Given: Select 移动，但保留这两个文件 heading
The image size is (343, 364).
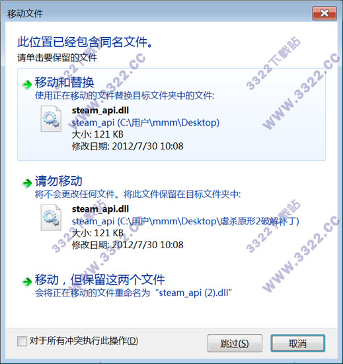Looking at the screenshot, I should [x=100, y=280].
